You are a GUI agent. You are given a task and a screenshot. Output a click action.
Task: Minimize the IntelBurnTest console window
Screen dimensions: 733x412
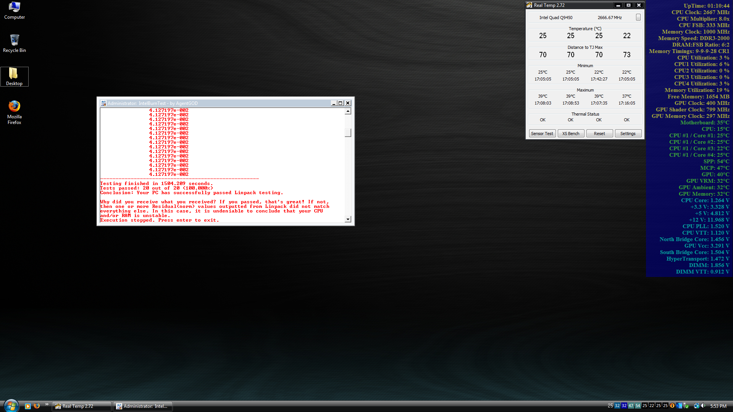pos(334,103)
